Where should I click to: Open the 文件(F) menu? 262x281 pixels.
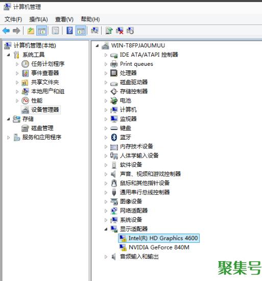tap(13, 19)
